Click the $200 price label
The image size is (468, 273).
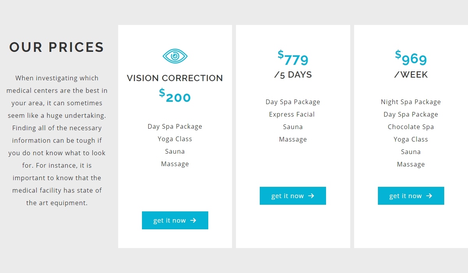pyautogui.click(x=175, y=96)
